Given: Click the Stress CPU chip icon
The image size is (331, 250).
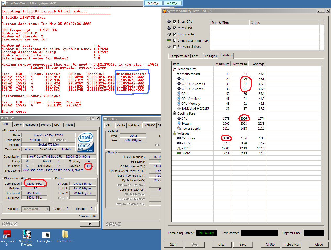Looking at the screenshot, I should 169,22.
